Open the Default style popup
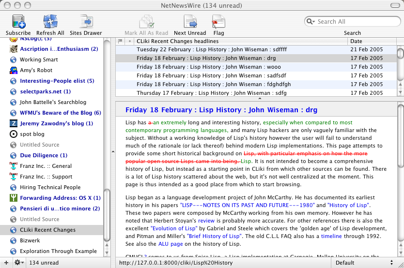 click(365, 263)
